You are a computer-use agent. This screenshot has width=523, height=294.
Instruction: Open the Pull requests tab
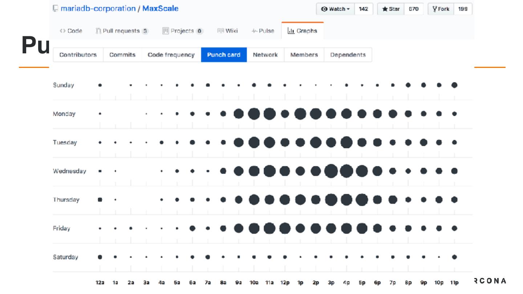point(122,31)
